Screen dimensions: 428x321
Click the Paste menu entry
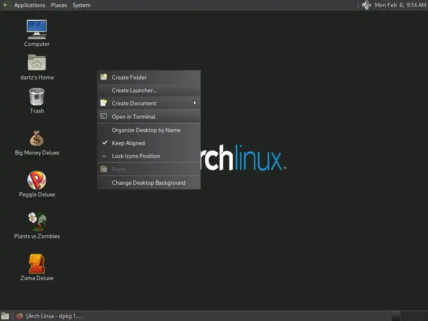click(x=149, y=169)
